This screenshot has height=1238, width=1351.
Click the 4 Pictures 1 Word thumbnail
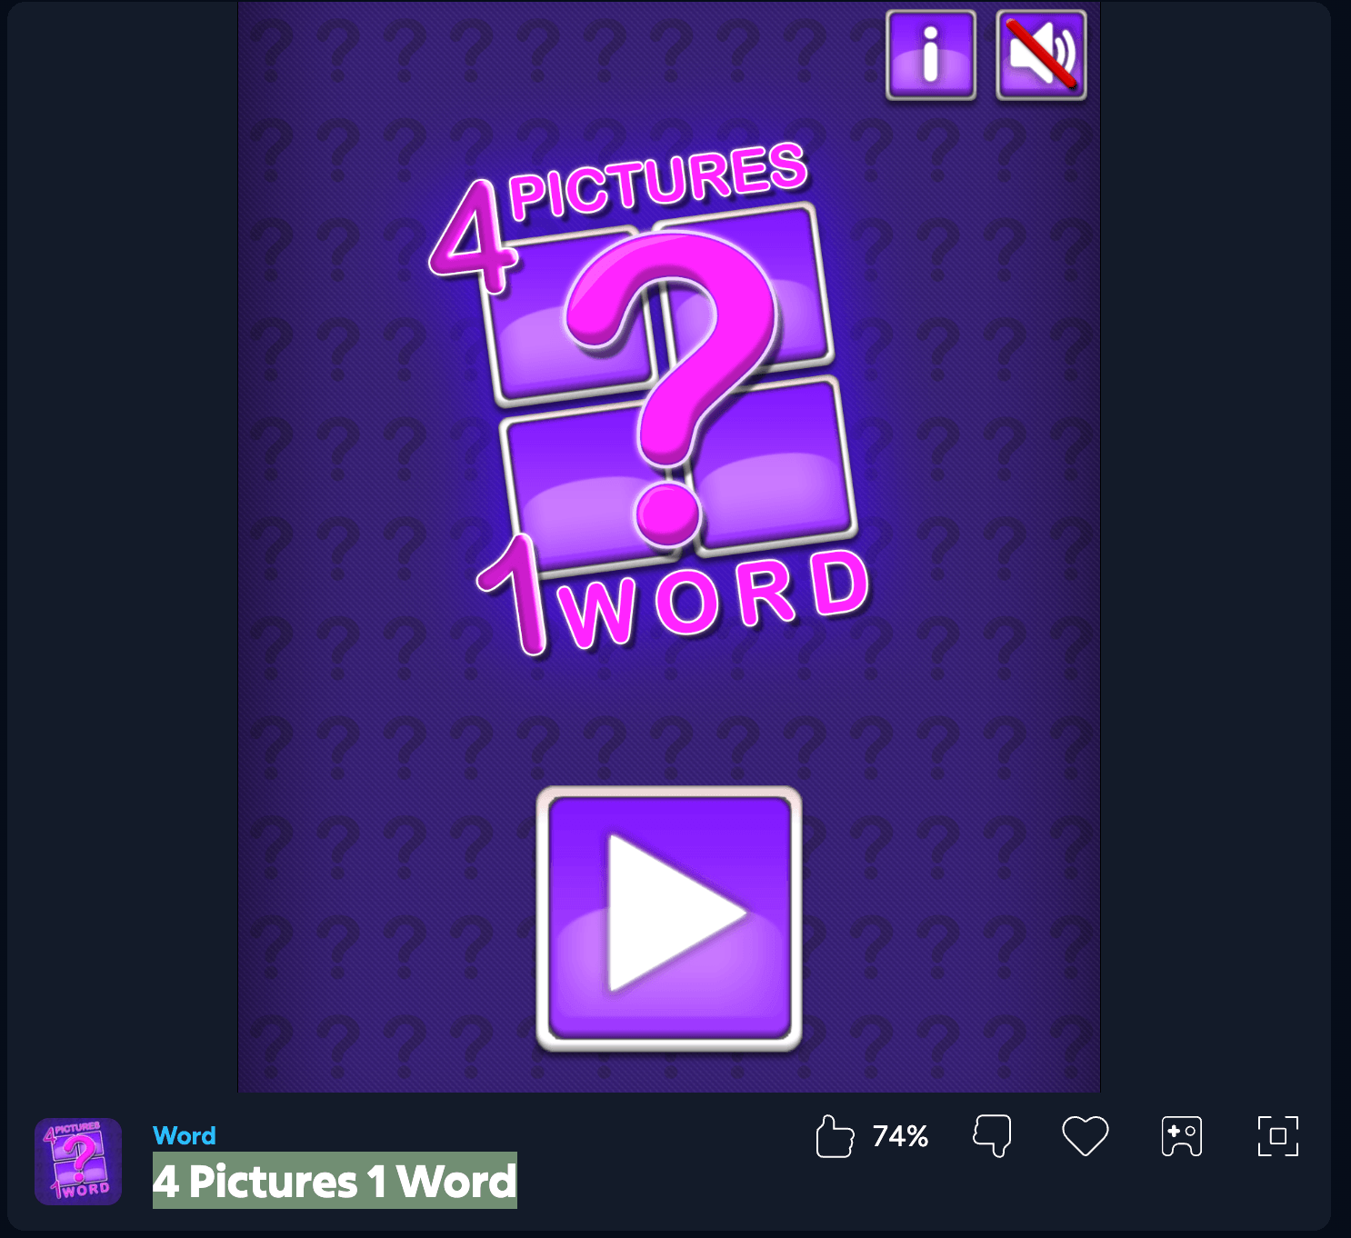(x=78, y=1162)
